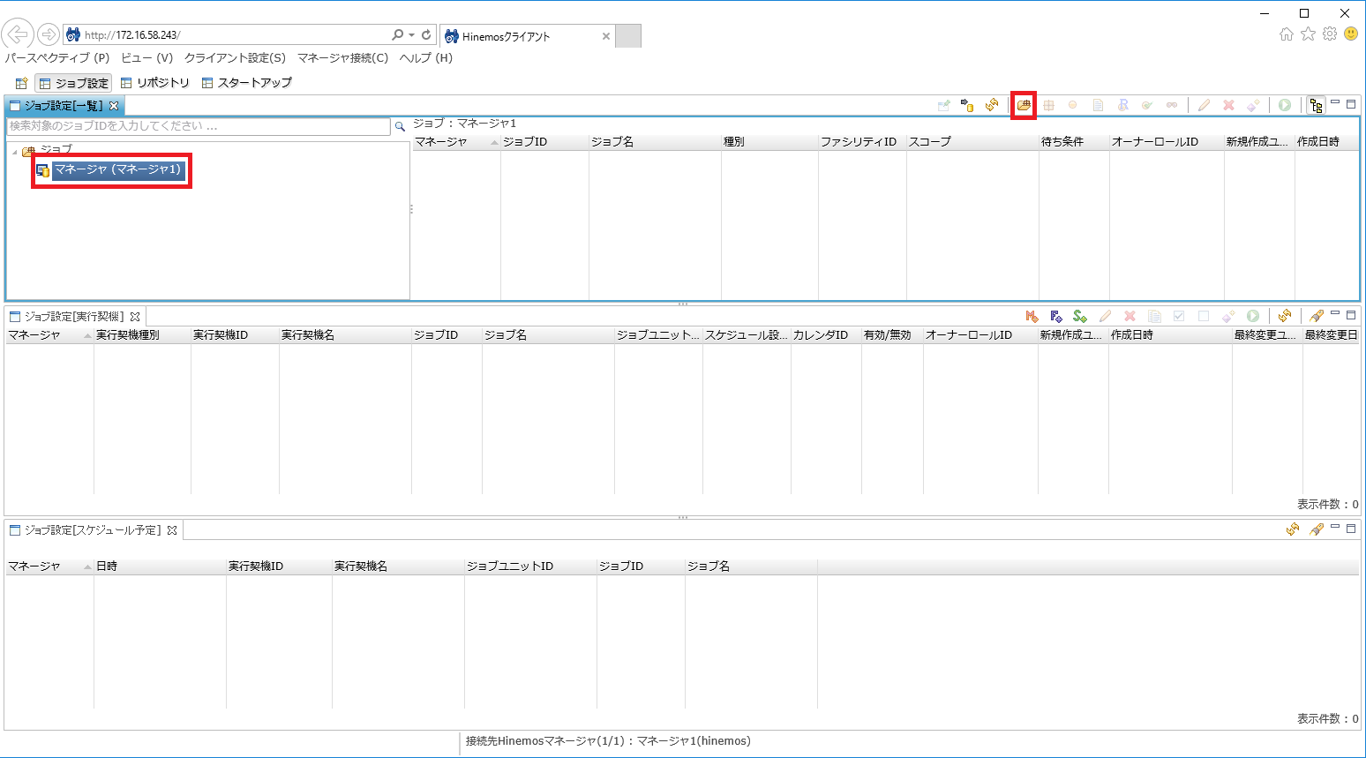Click the schedule trigger S icon
The width and height of the screenshot is (1366, 758).
pyautogui.click(x=1080, y=316)
